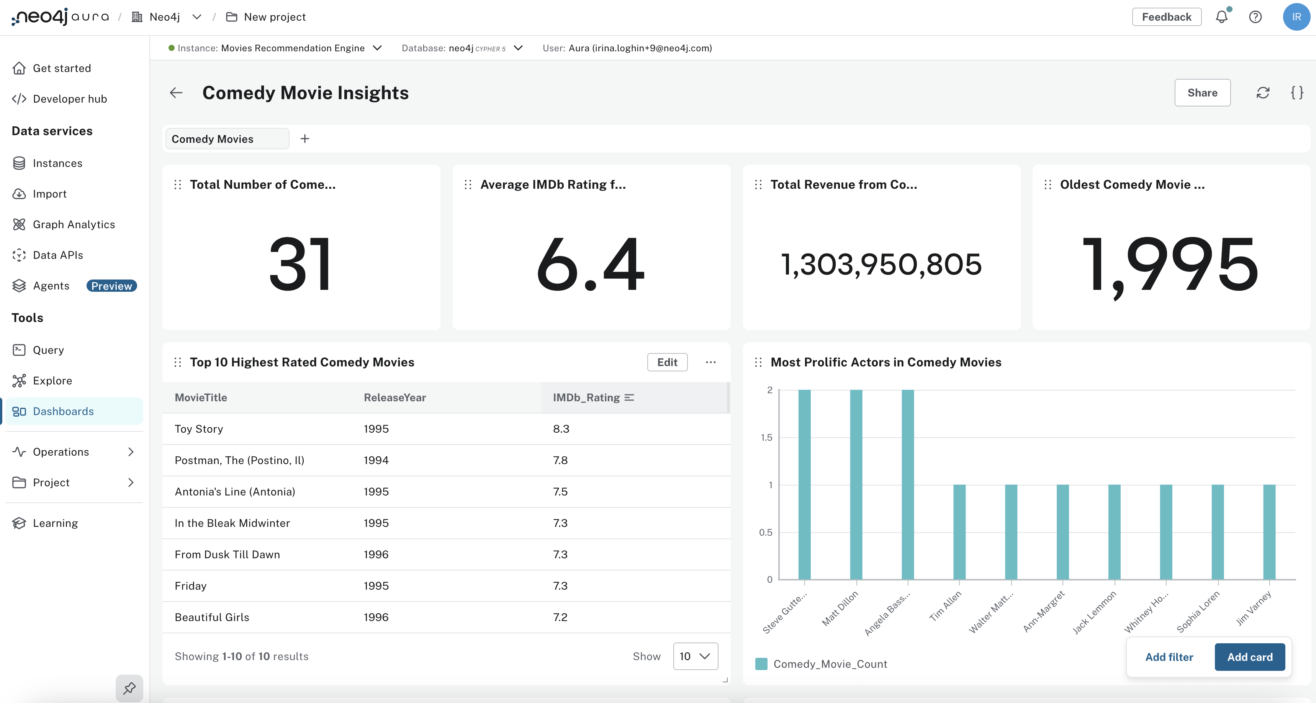Open the Cypher code view
Image resolution: width=1316 pixels, height=703 pixels.
(x=1297, y=93)
